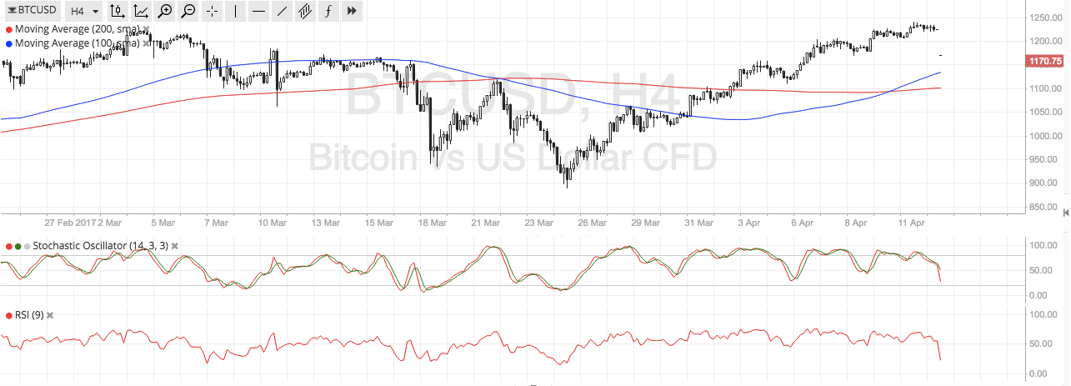1071x386 pixels.
Task: Click the 10 Mar date label
Action: [271, 223]
